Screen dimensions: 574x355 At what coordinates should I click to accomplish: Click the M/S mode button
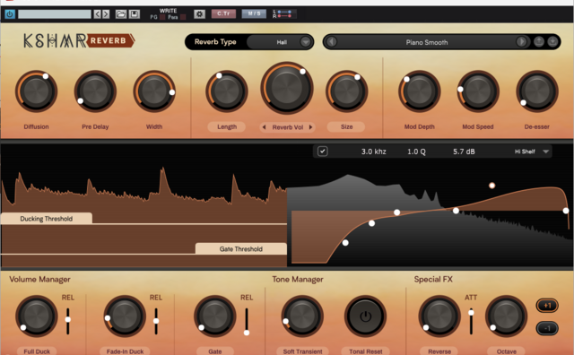click(x=254, y=14)
